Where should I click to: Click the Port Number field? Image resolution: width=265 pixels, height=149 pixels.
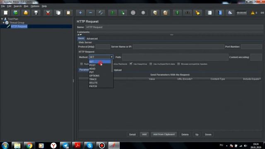click(x=251, y=47)
